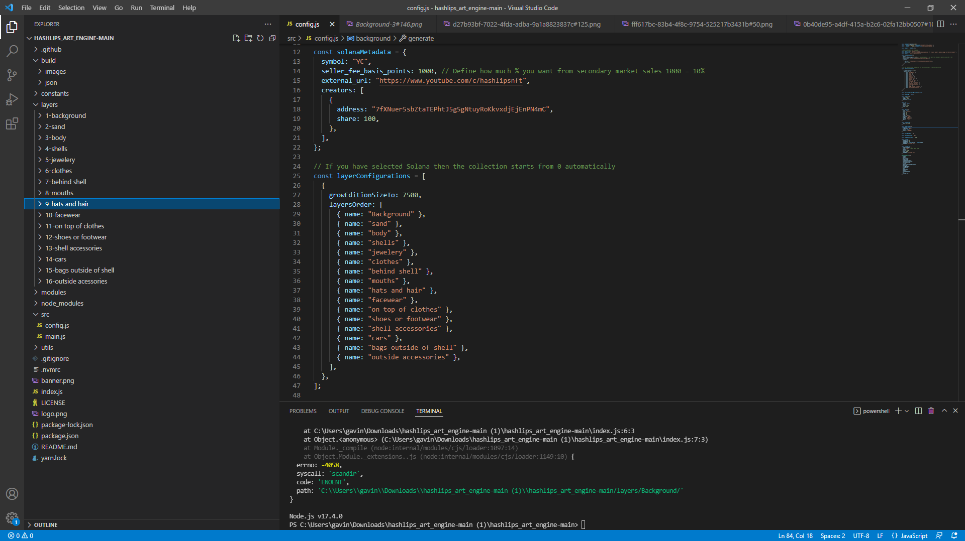Toggle maximize panel with the chevron
The height and width of the screenshot is (541, 965).
tap(943, 411)
